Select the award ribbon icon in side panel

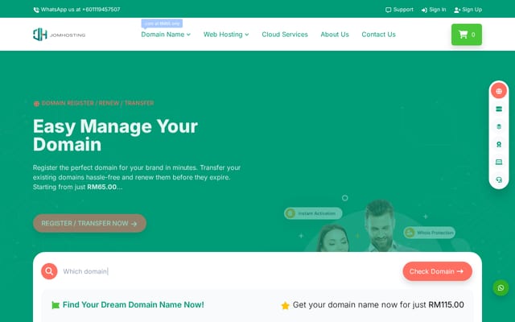[499, 145]
